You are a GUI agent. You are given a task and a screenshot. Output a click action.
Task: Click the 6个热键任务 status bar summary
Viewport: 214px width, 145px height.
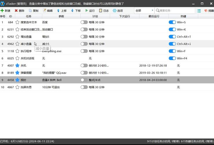197,141
